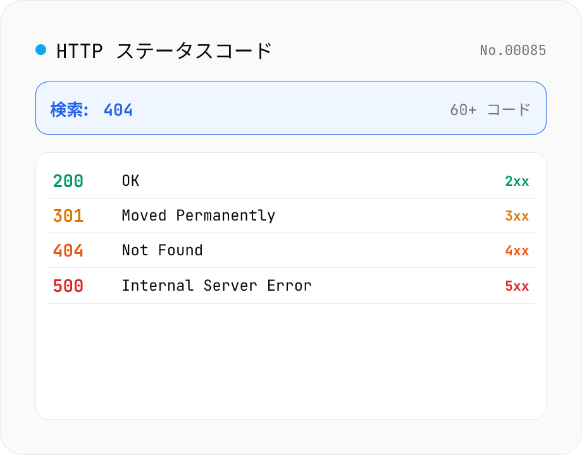This screenshot has height=455, width=582.
Task: Click the 60+ コード count label
Action: pos(490,110)
